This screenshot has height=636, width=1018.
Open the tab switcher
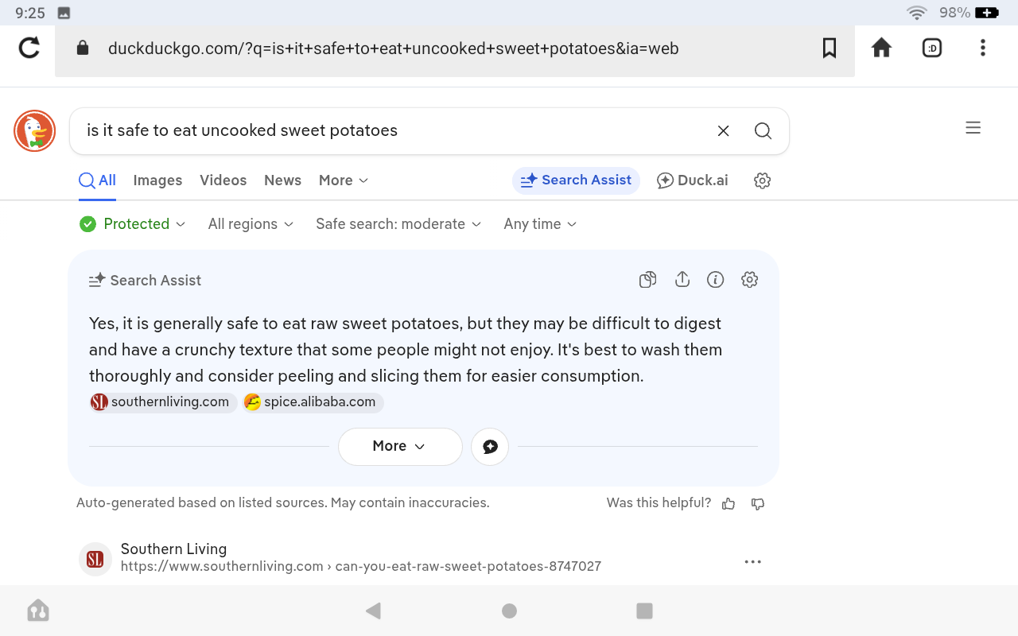932,48
